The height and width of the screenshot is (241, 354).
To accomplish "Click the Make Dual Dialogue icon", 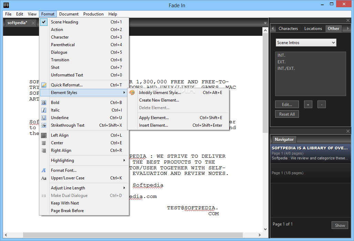I will pyautogui.click(x=44, y=196).
